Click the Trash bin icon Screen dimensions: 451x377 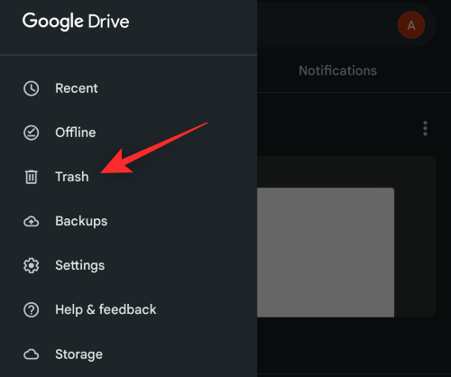[31, 177]
